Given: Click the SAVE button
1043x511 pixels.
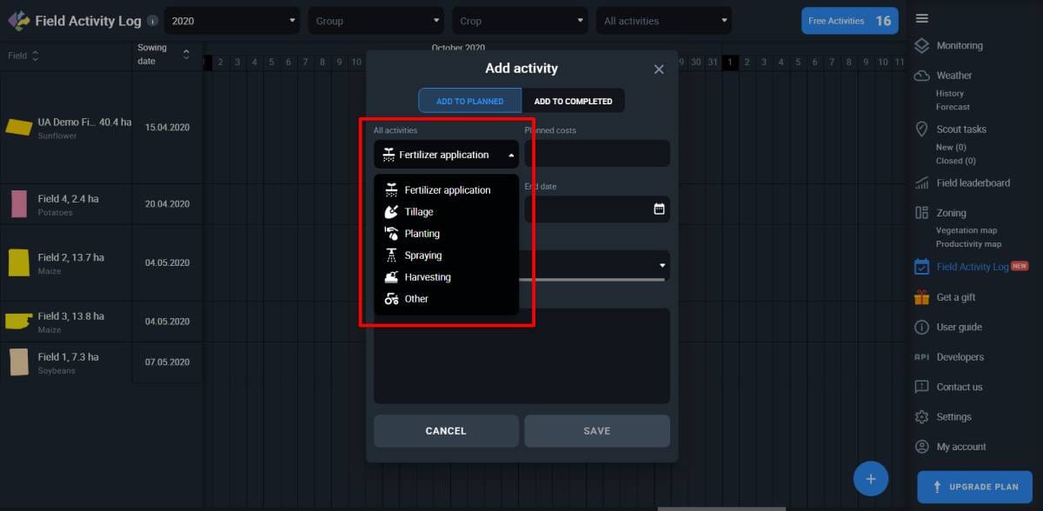Looking at the screenshot, I should click(597, 430).
